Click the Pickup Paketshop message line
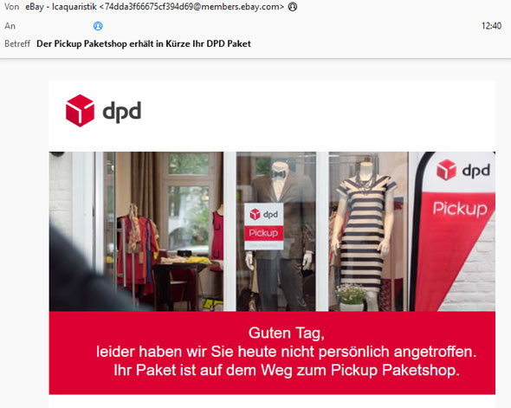The width and height of the screenshot is (511, 408). [287, 370]
